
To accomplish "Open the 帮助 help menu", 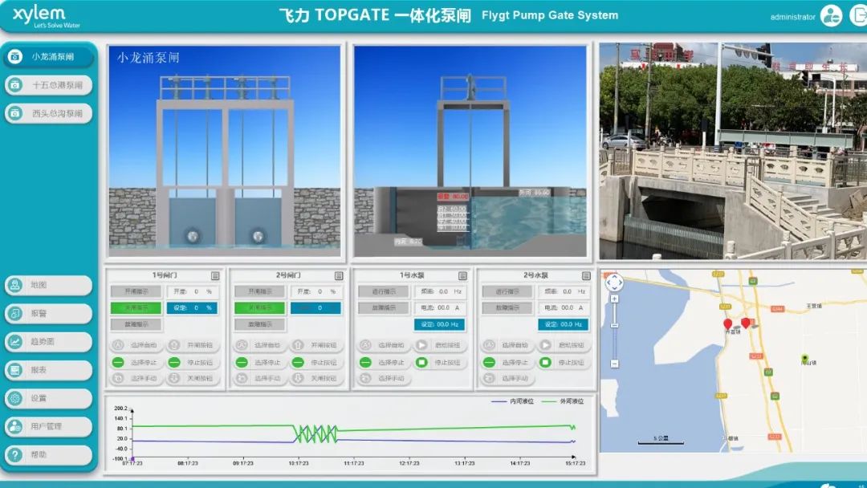I will click(49, 455).
